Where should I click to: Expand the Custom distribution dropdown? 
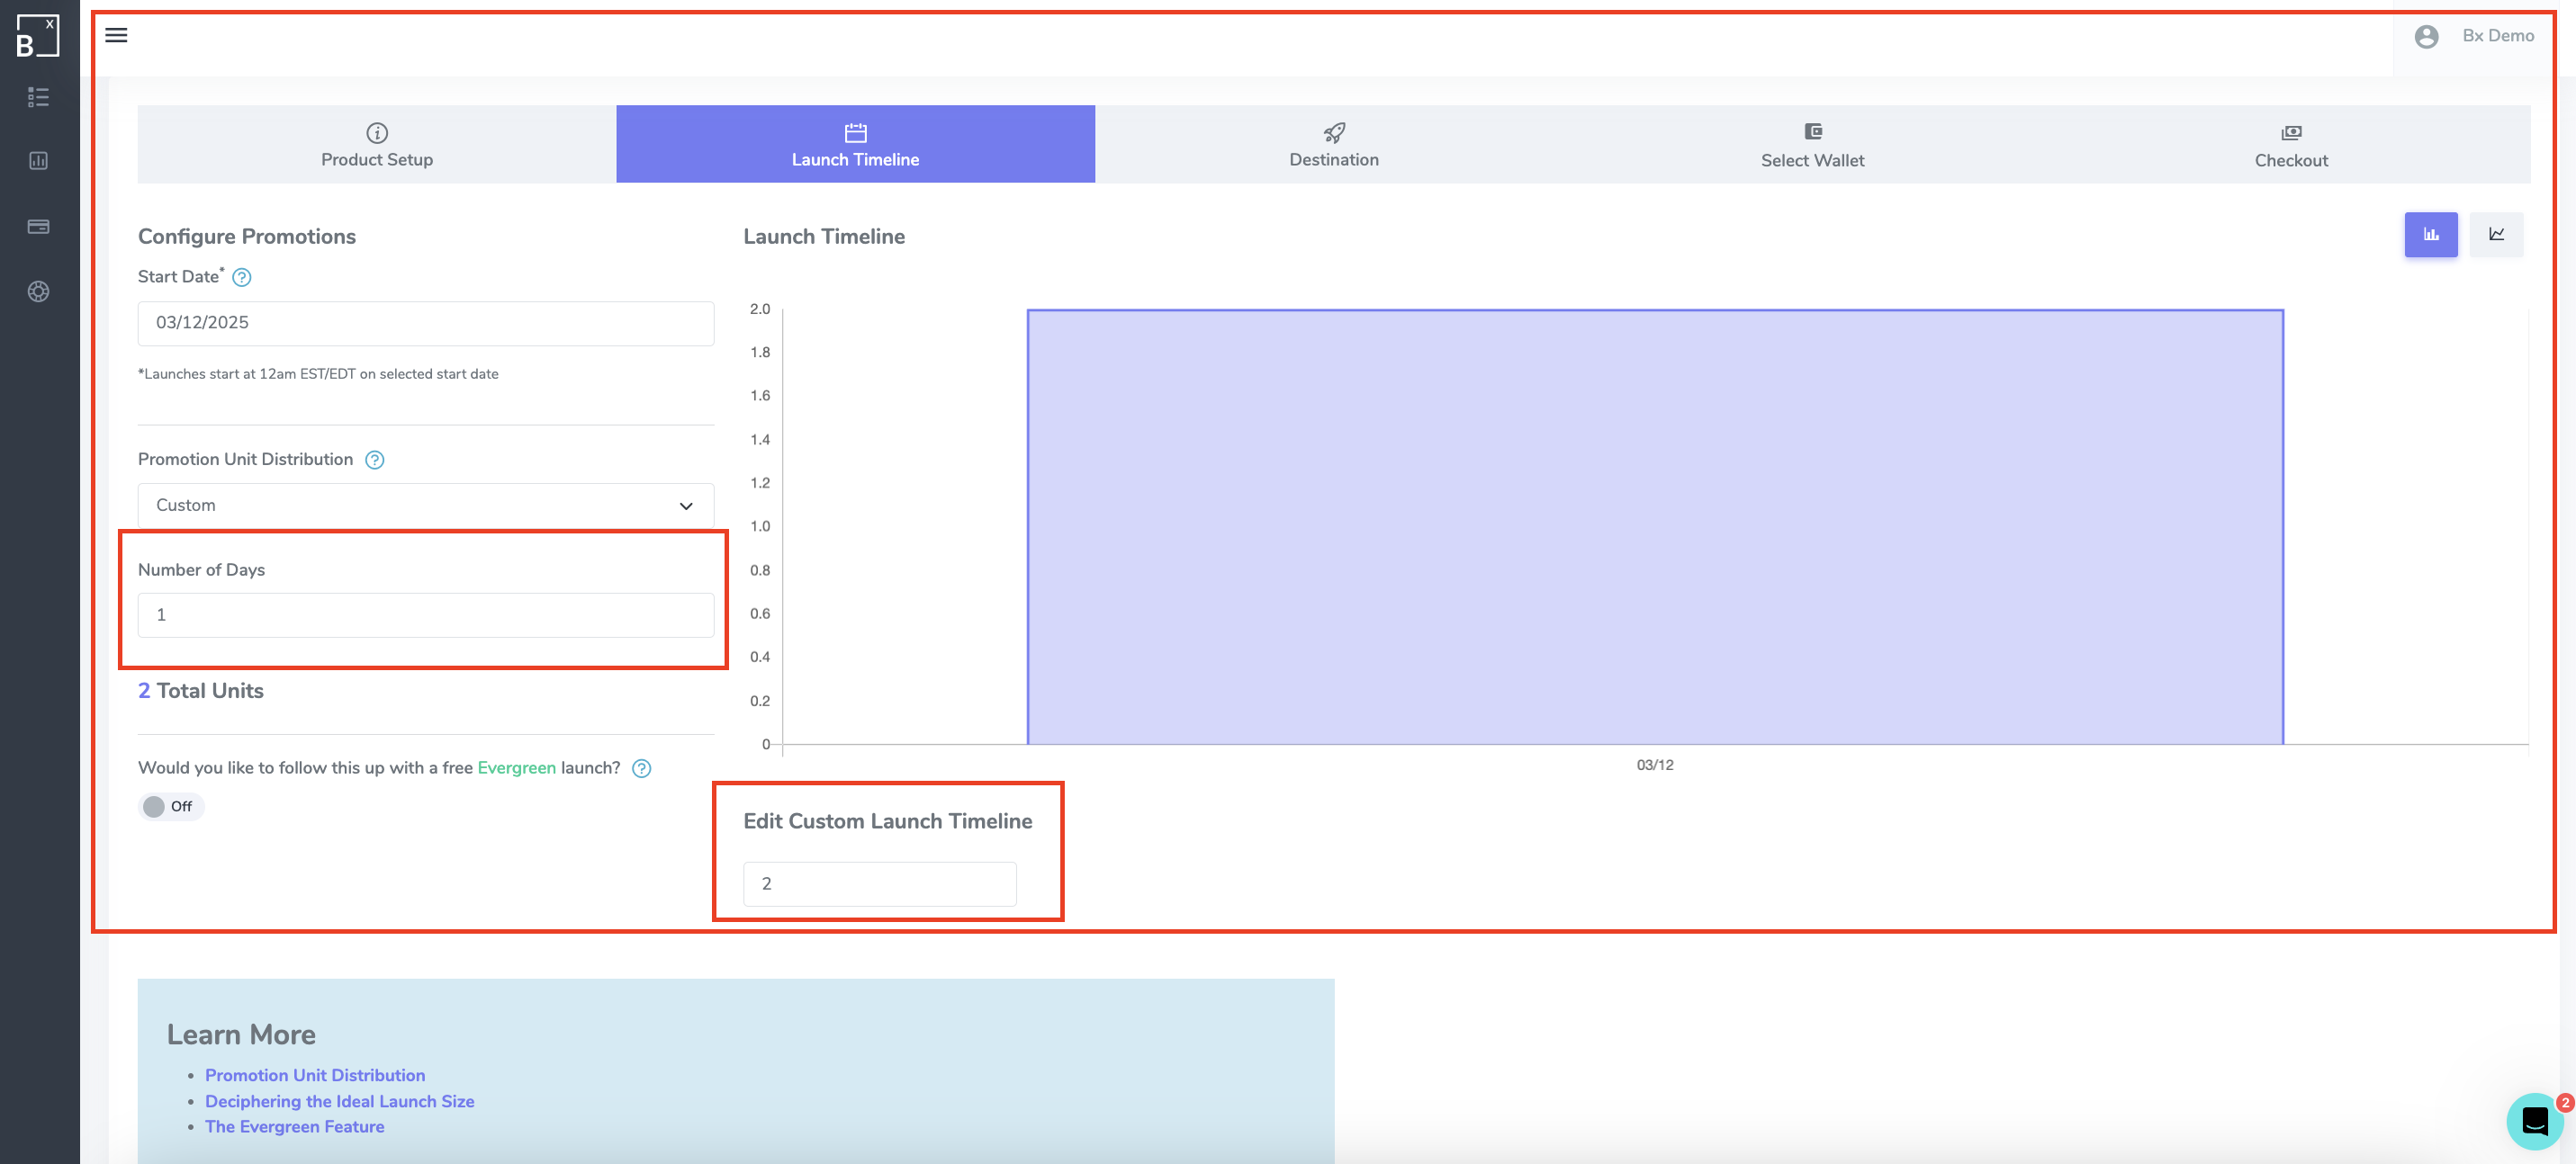pyautogui.click(x=425, y=506)
